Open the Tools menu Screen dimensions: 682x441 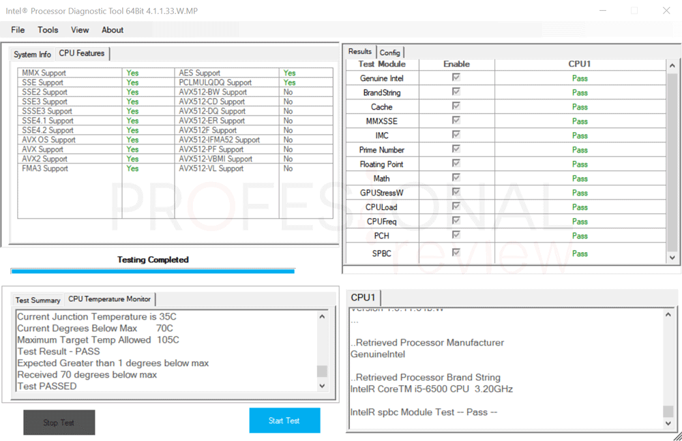[48, 30]
